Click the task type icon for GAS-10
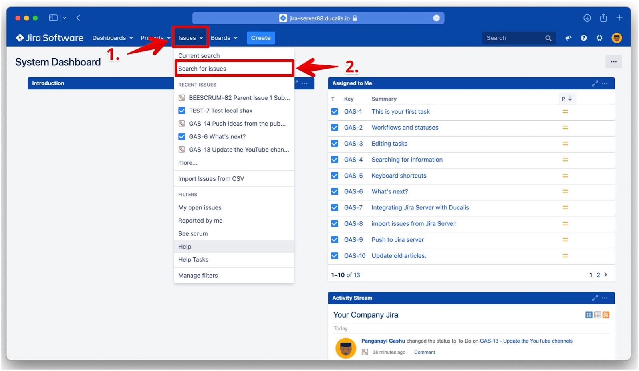Viewport: 639px width, 371px height. click(335, 255)
